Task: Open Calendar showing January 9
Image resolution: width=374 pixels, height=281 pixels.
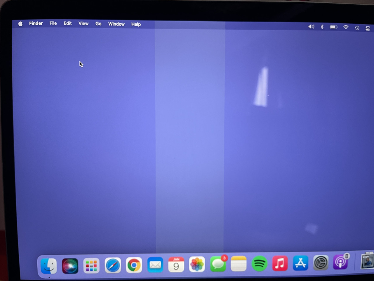Action: [176, 265]
